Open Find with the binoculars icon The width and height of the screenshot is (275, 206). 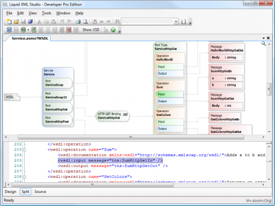117,21
